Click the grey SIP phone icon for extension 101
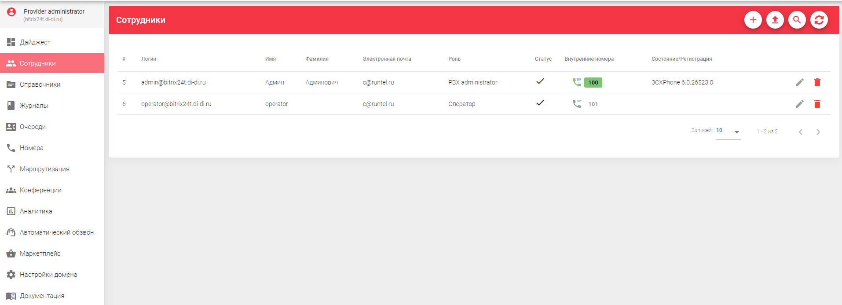This screenshot has height=305, width=842. coord(576,104)
